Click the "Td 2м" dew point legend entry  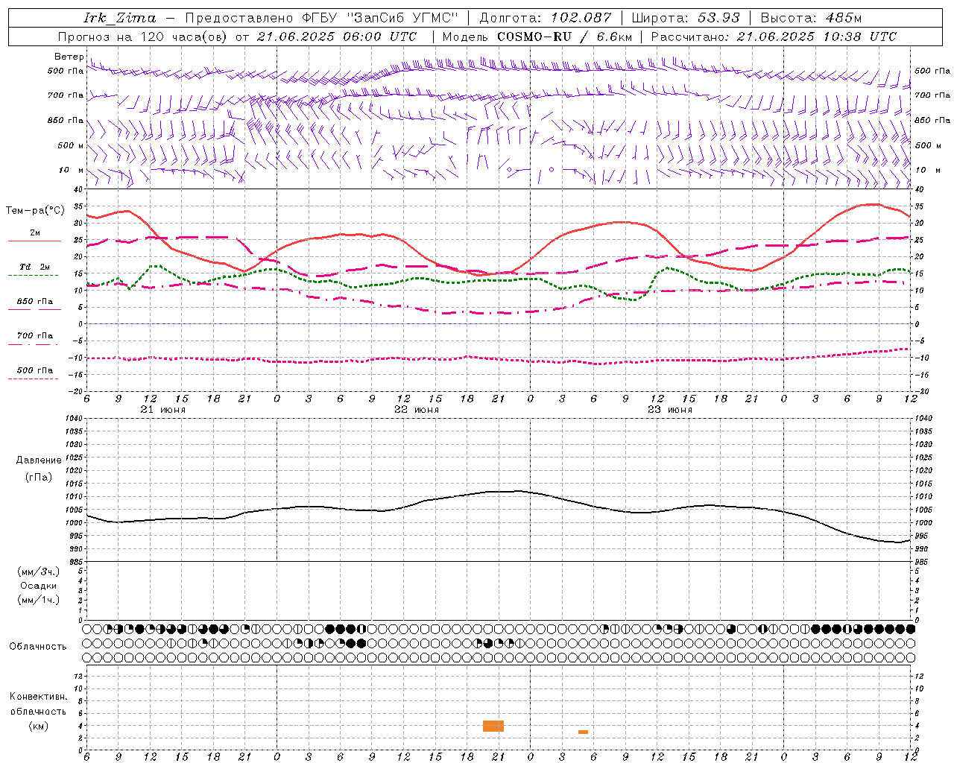(35, 267)
